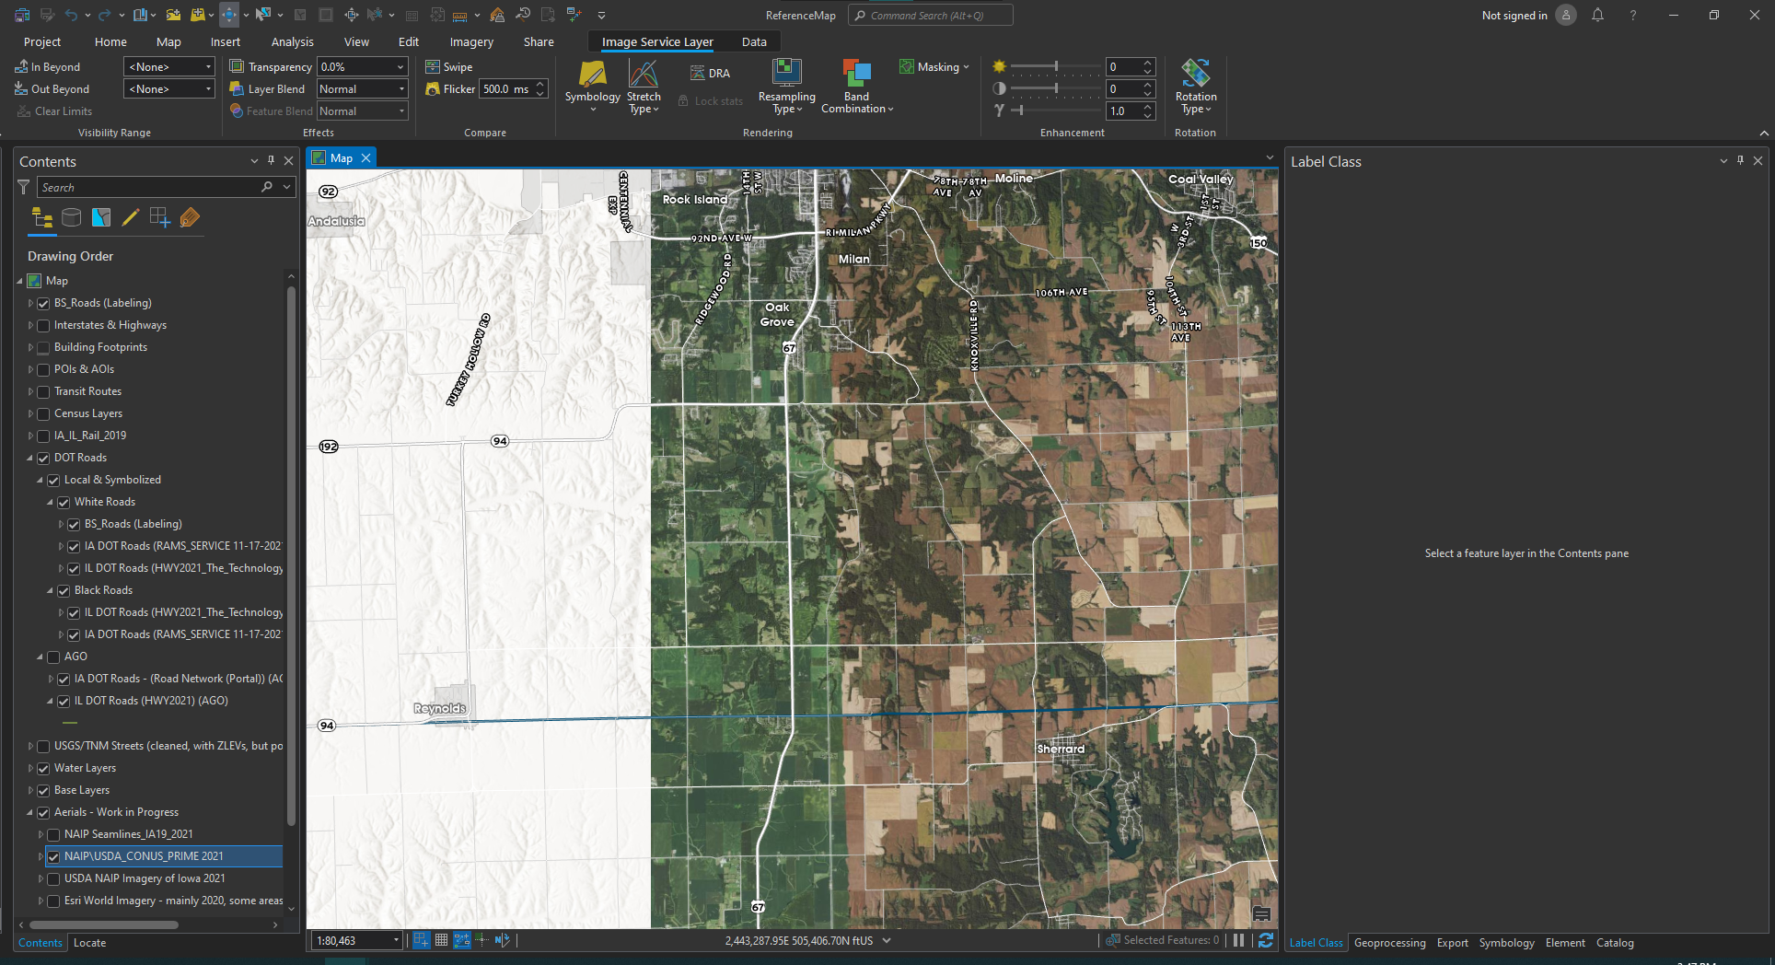The height and width of the screenshot is (965, 1775).
Task: Uncheck the NAIP\USDA_CONUS_PRIME 2021 layer
Action: (x=53, y=856)
